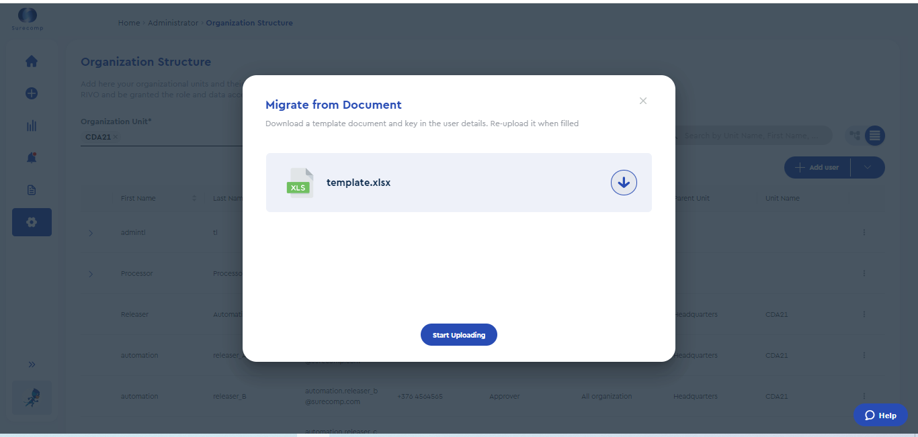Image resolution: width=918 pixels, height=437 pixels.
Task: Open the Add user dropdown chevron
Action: point(868,167)
